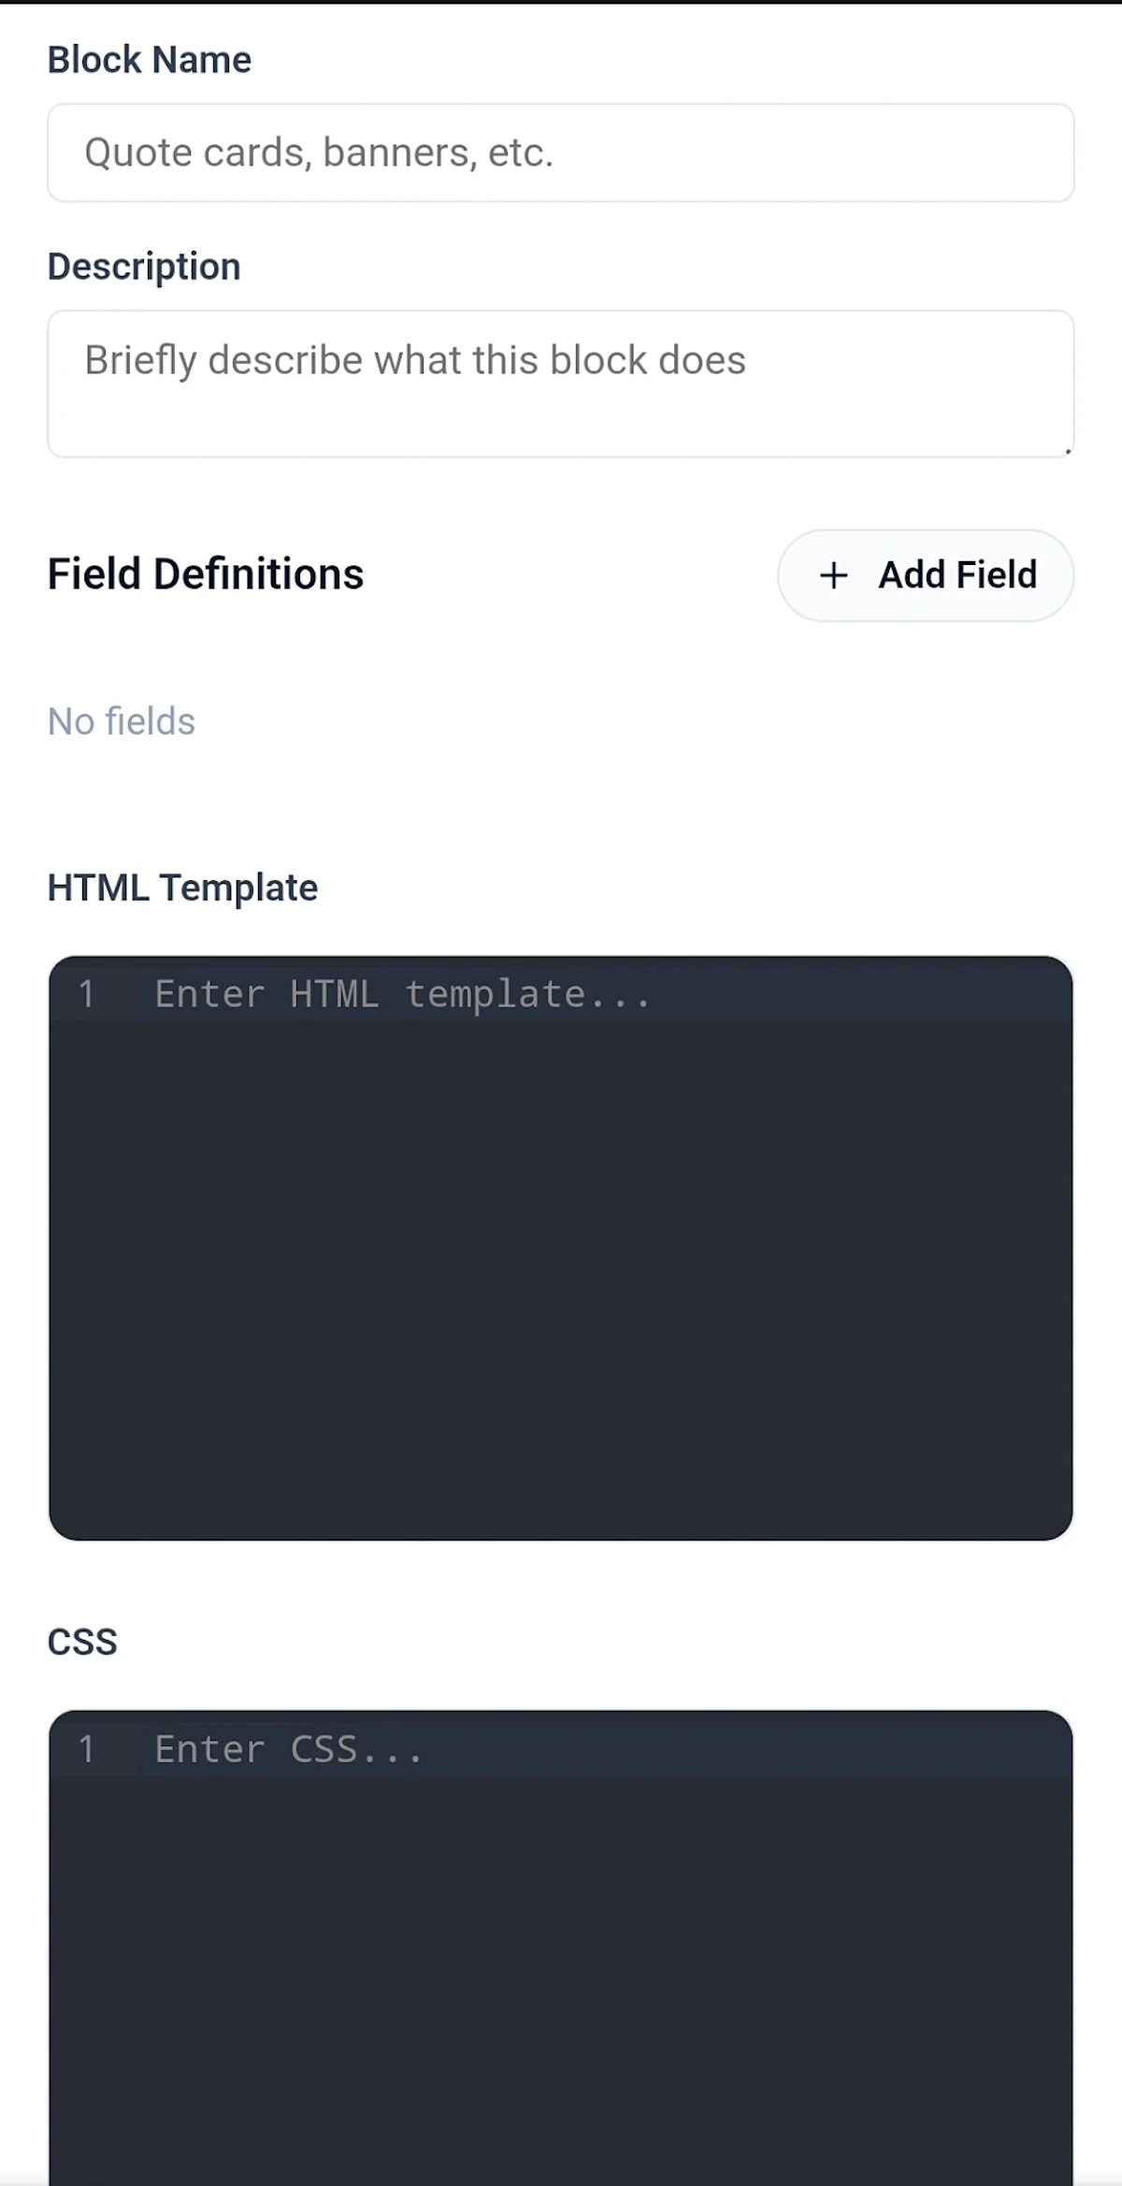Click the CSS label
Image resolution: width=1122 pixels, height=2186 pixels.
tap(82, 1643)
